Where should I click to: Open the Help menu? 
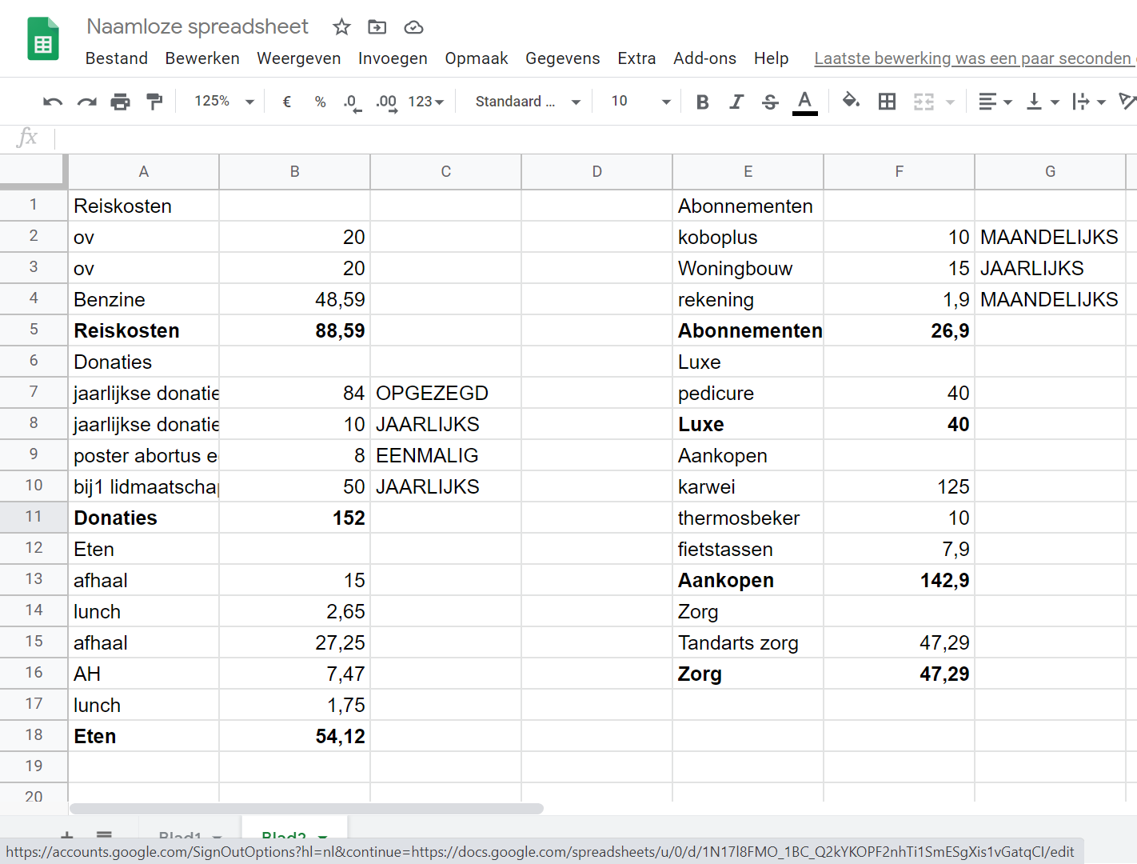coord(772,58)
